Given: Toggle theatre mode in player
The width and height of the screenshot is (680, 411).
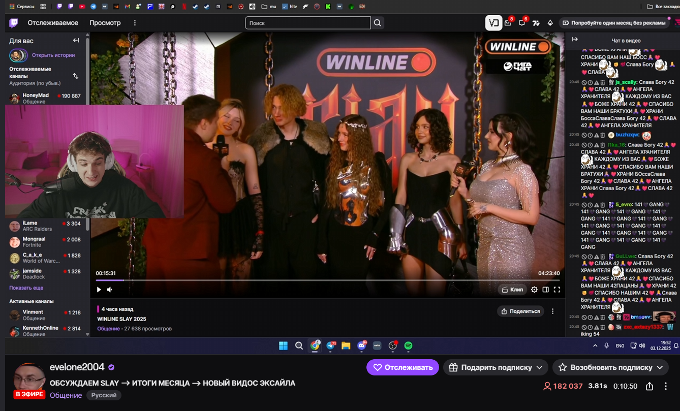Looking at the screenshot, I should coord(545,290).
